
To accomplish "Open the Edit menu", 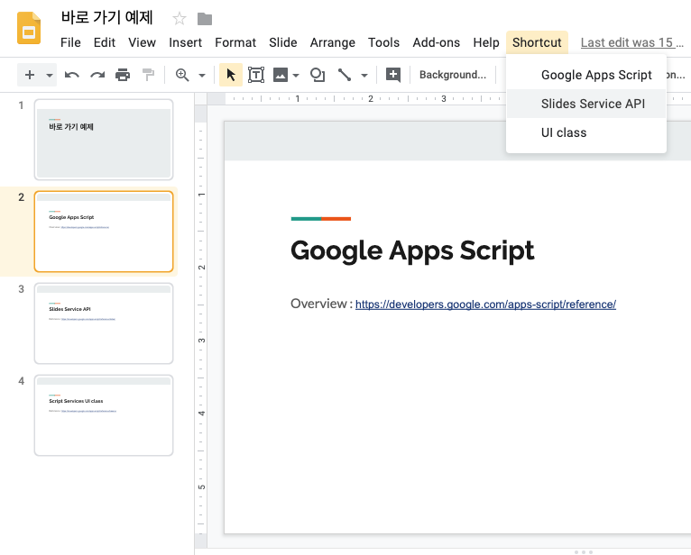I will [x=105, y=42].
